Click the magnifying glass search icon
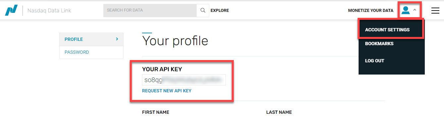The height and width of the screenshot is (125, 444). pyautogui.click(x=203, y=11)
